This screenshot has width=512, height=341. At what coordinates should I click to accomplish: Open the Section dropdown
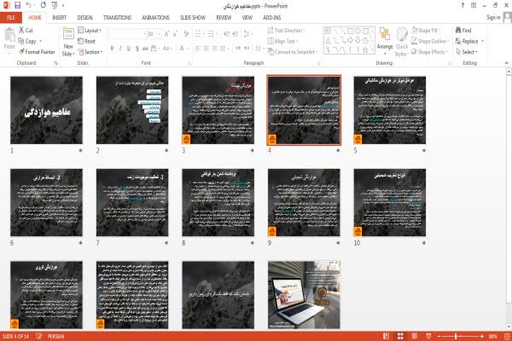90,52
